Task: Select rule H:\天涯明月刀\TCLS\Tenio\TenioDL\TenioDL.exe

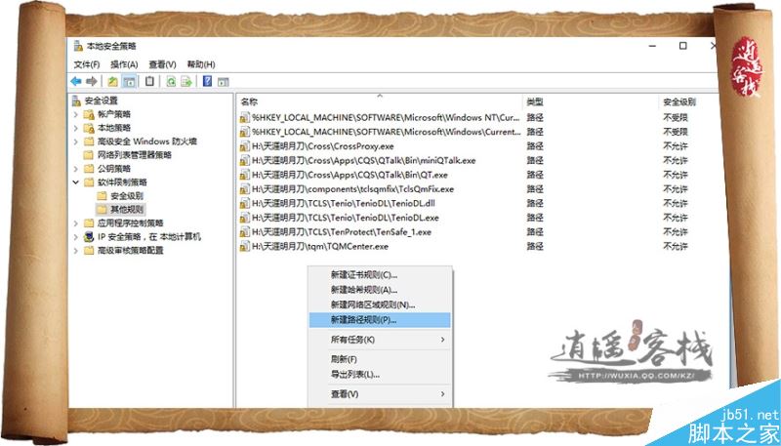Action: tap(346, 218)
